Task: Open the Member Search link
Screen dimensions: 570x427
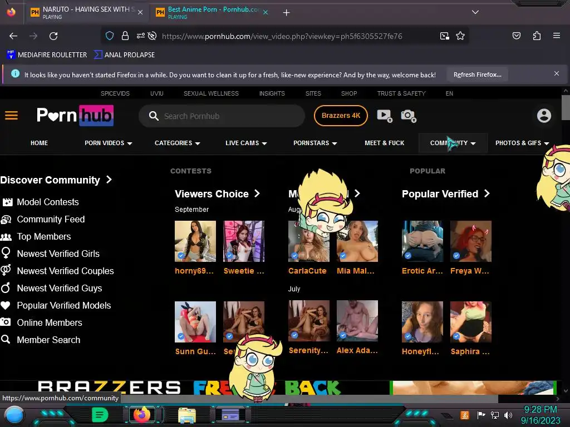Action: (48, 340)
